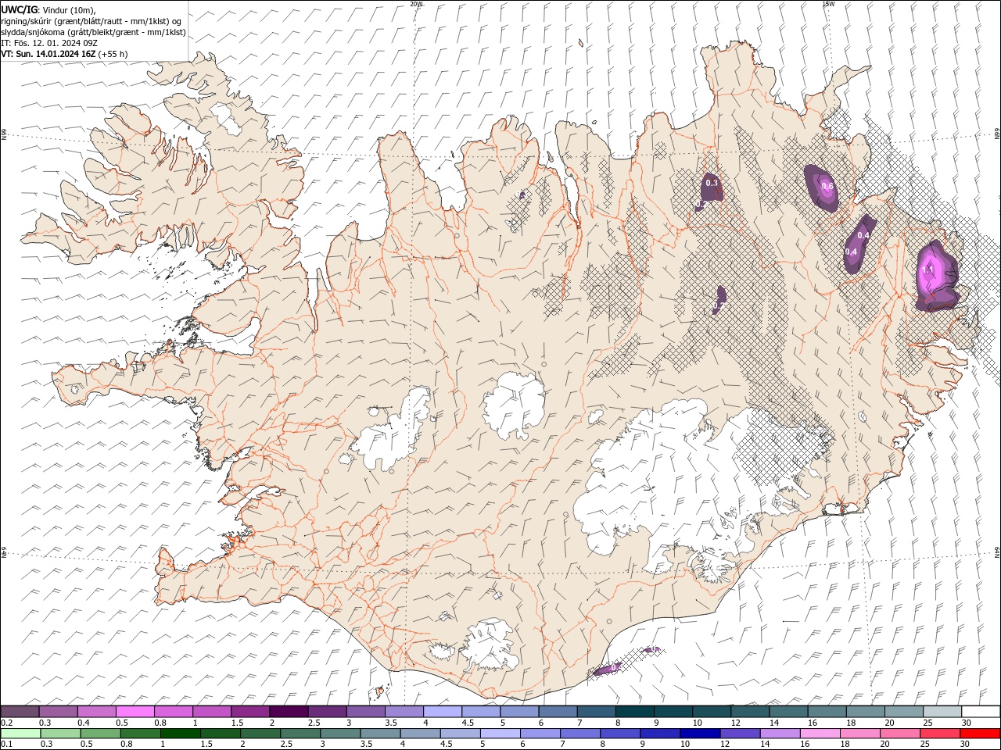Click the 0.5–0.8 bright pink snow scale swatch
1001x750 pixels.
coord(135,712)
